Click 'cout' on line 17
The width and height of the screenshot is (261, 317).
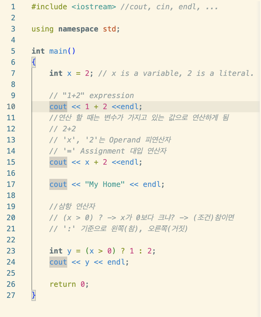point(58,184)
